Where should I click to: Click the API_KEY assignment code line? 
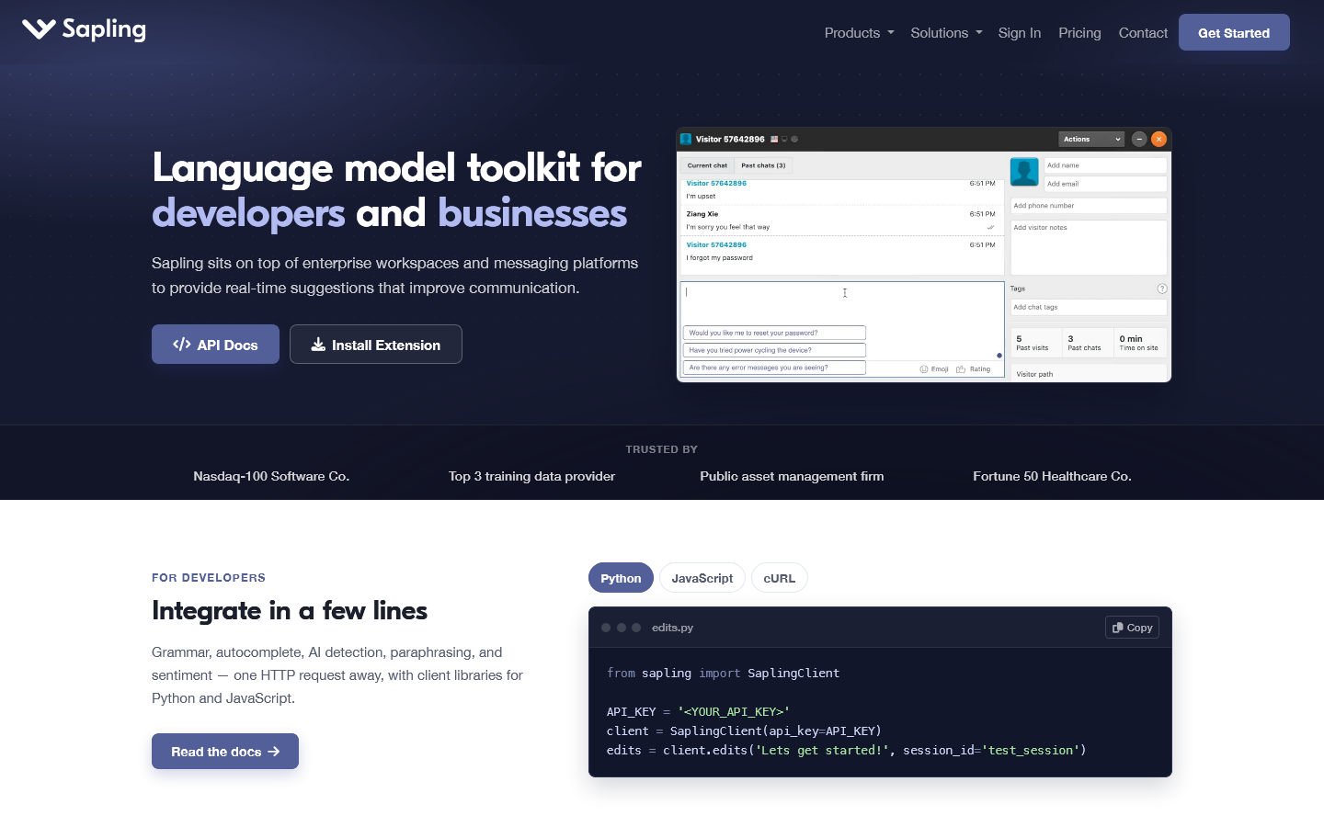[698, 712]
